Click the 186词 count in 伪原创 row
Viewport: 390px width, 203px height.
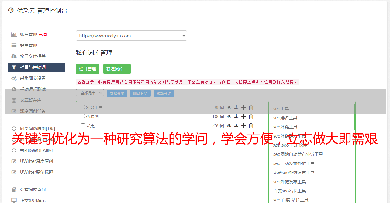(x=218, y=117)
